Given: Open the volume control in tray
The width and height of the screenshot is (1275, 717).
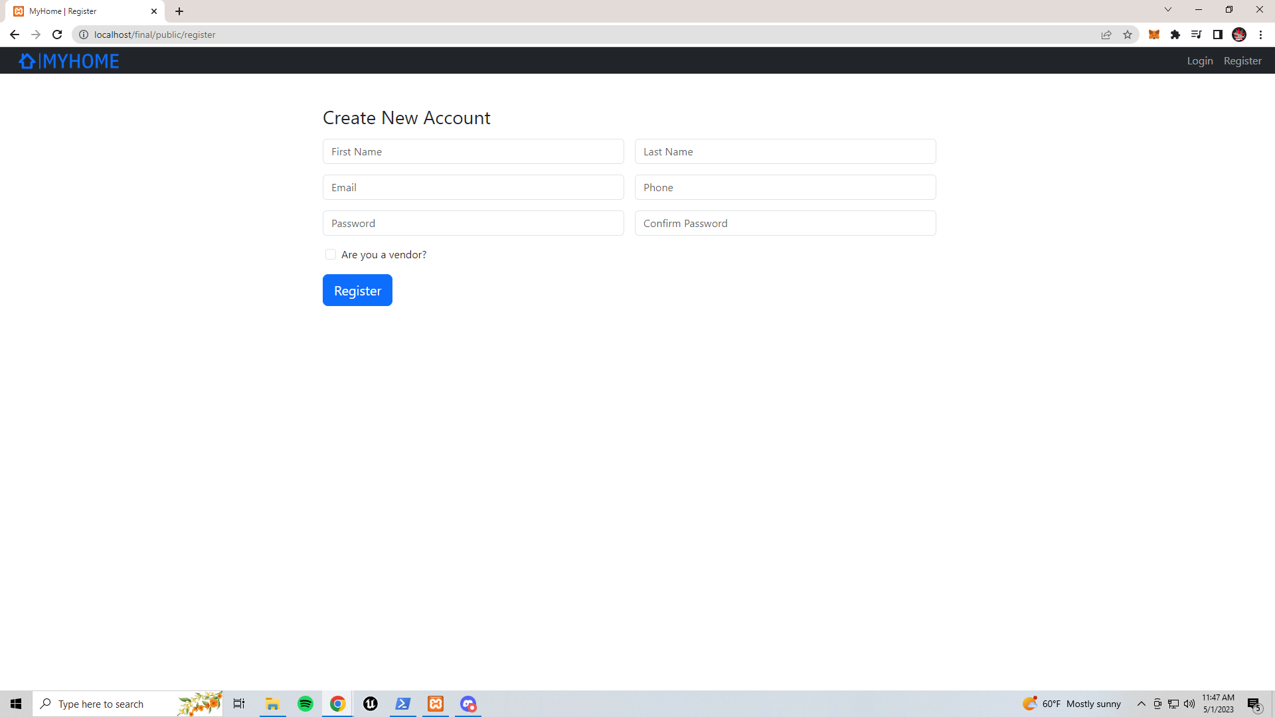Looking at the screenshot, I should [1189, 704].
